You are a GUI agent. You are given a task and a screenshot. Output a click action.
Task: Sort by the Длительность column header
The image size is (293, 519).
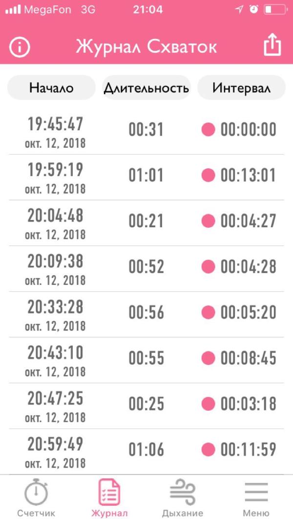pyautogui.click(x=146, y=88)
